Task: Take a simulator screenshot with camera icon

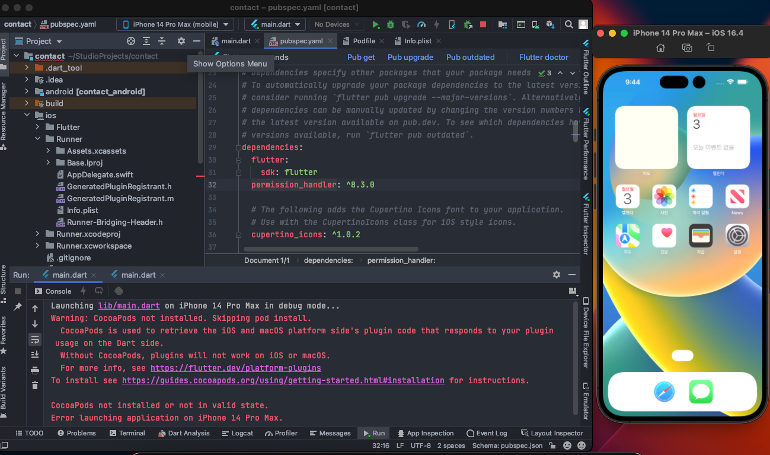Action: [687, 47]
